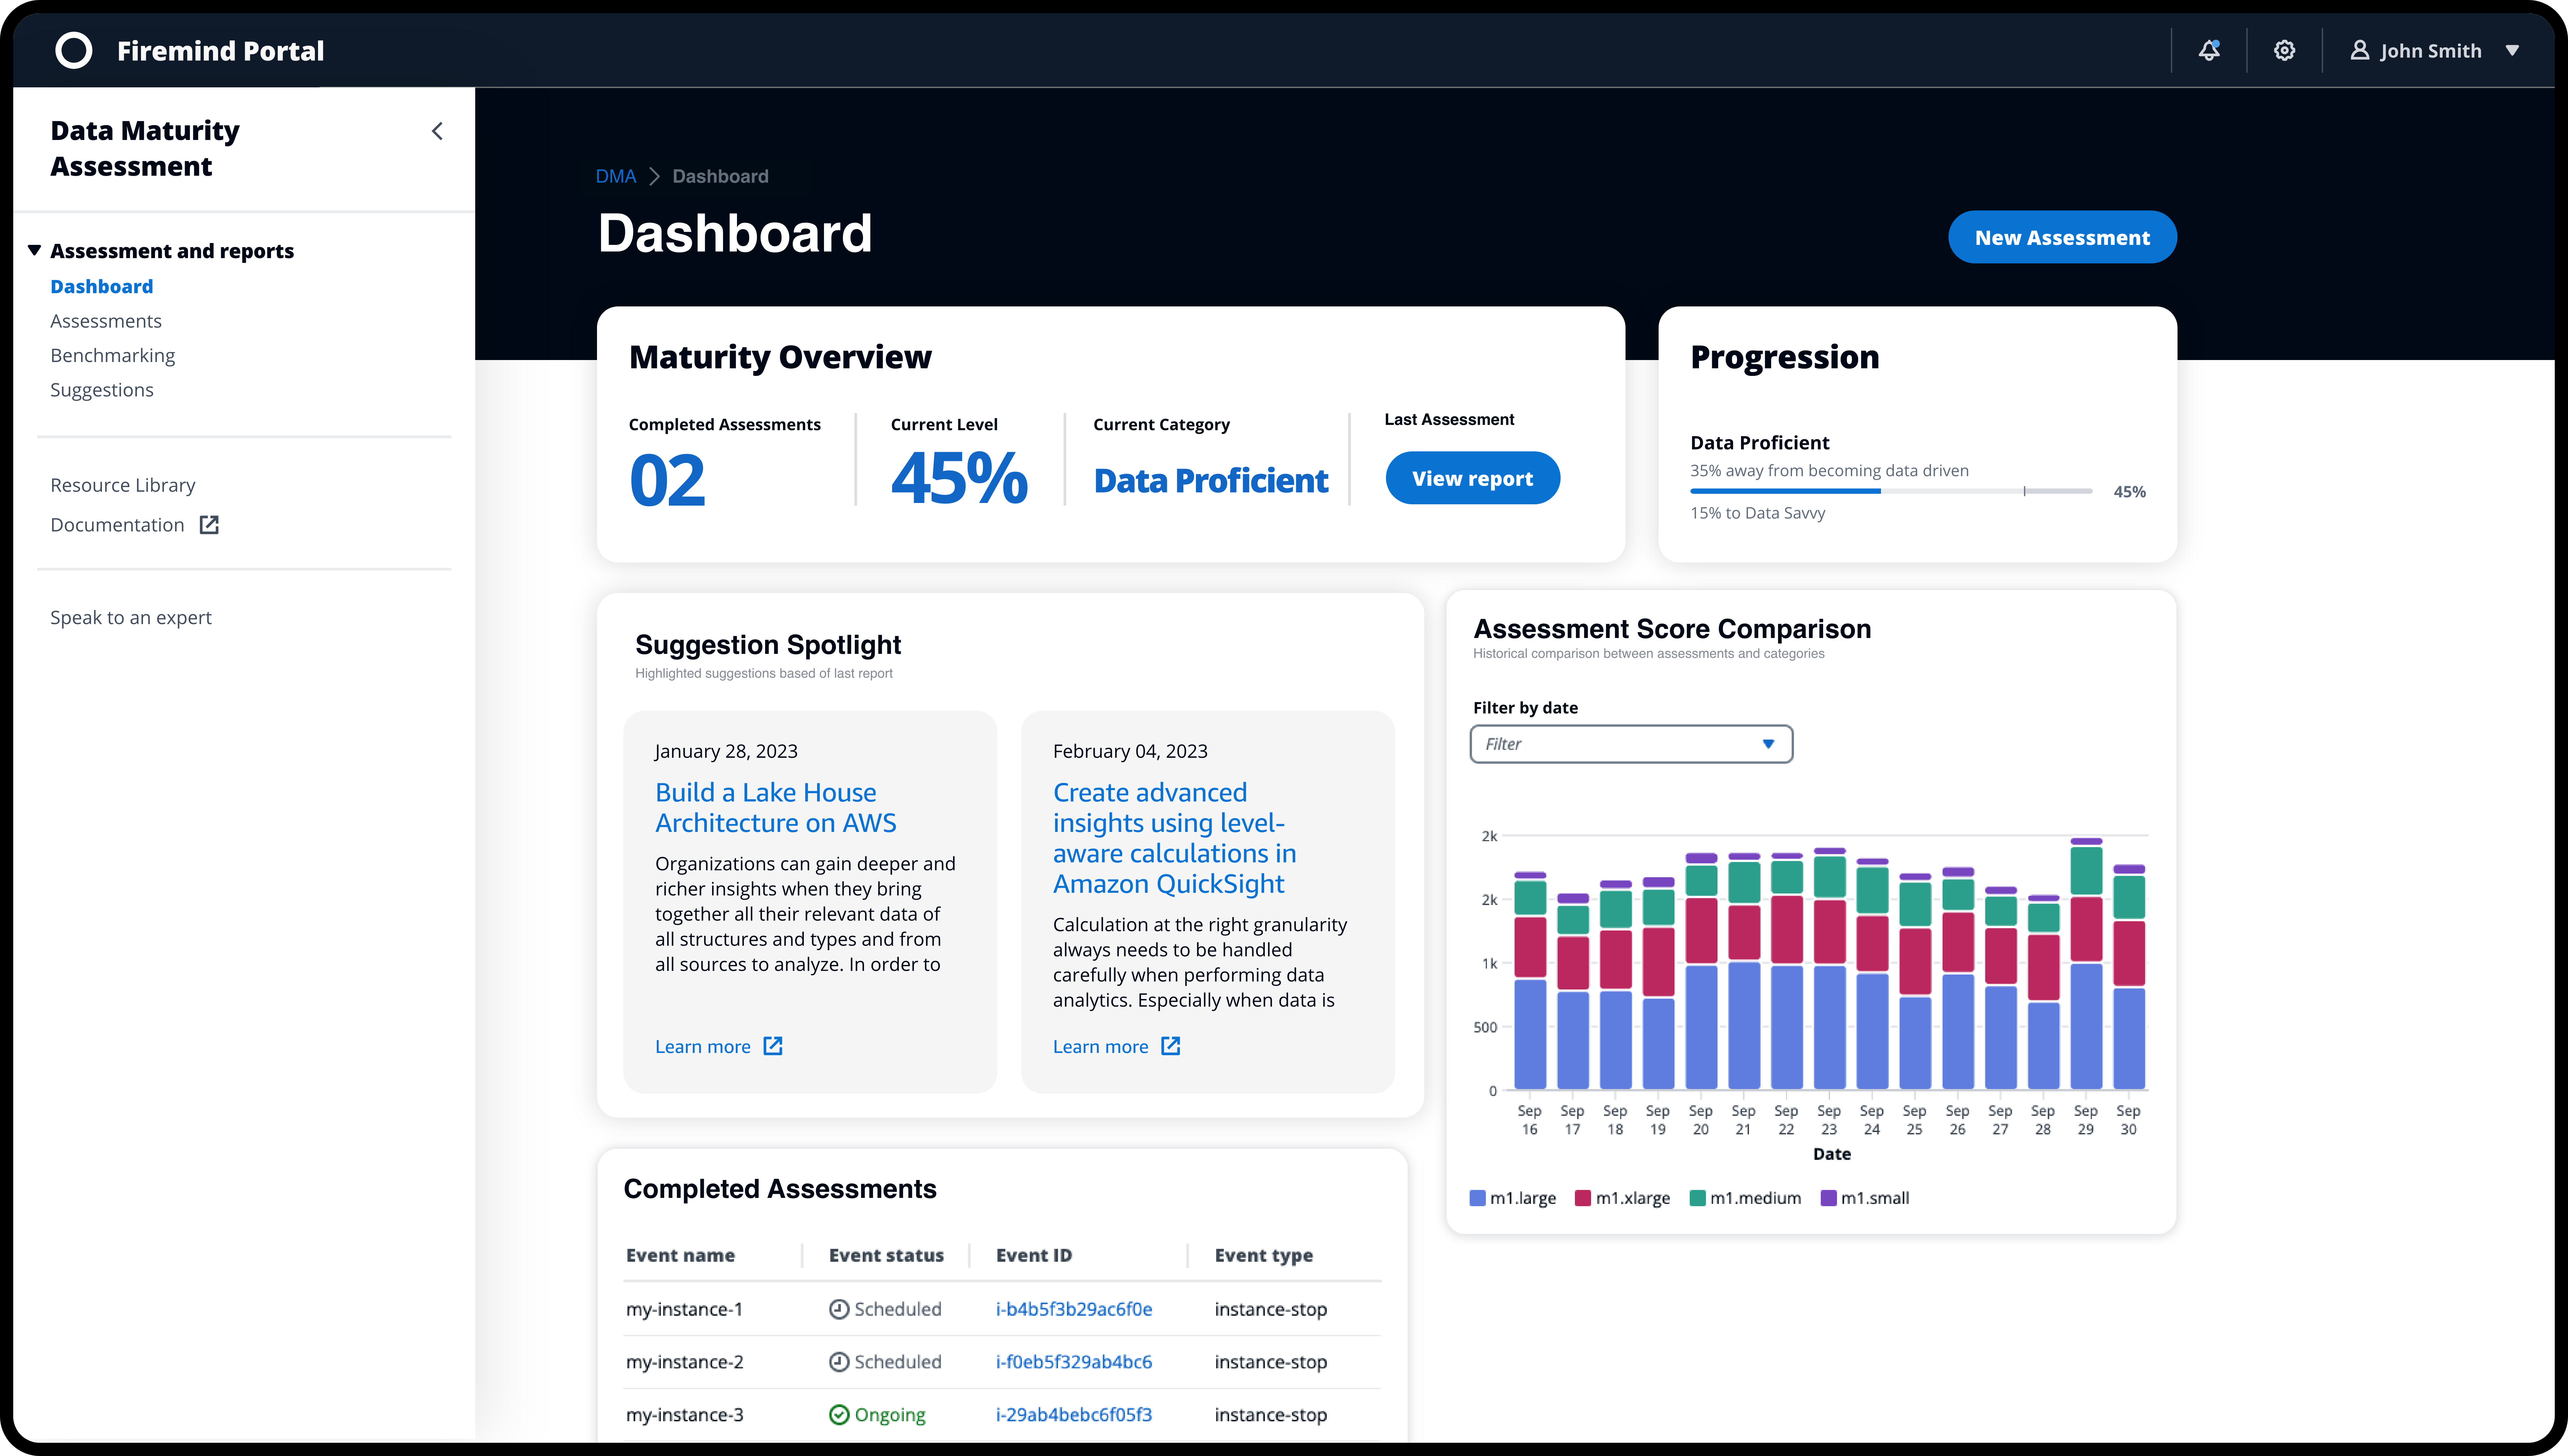Click Ongoing checkmark icon for my-instance-3
The image size is (2568, 1456).
839,1415
